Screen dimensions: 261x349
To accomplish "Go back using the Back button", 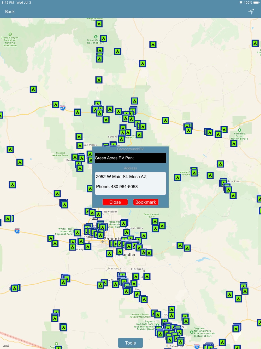I will pos(10,12).
